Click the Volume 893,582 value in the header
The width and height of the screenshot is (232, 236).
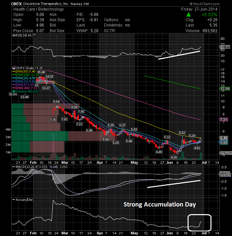[x=210, y=31]
